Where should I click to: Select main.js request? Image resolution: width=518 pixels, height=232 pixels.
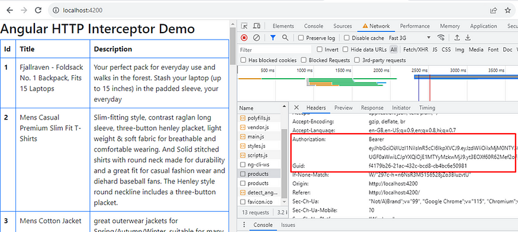[259, 137]
